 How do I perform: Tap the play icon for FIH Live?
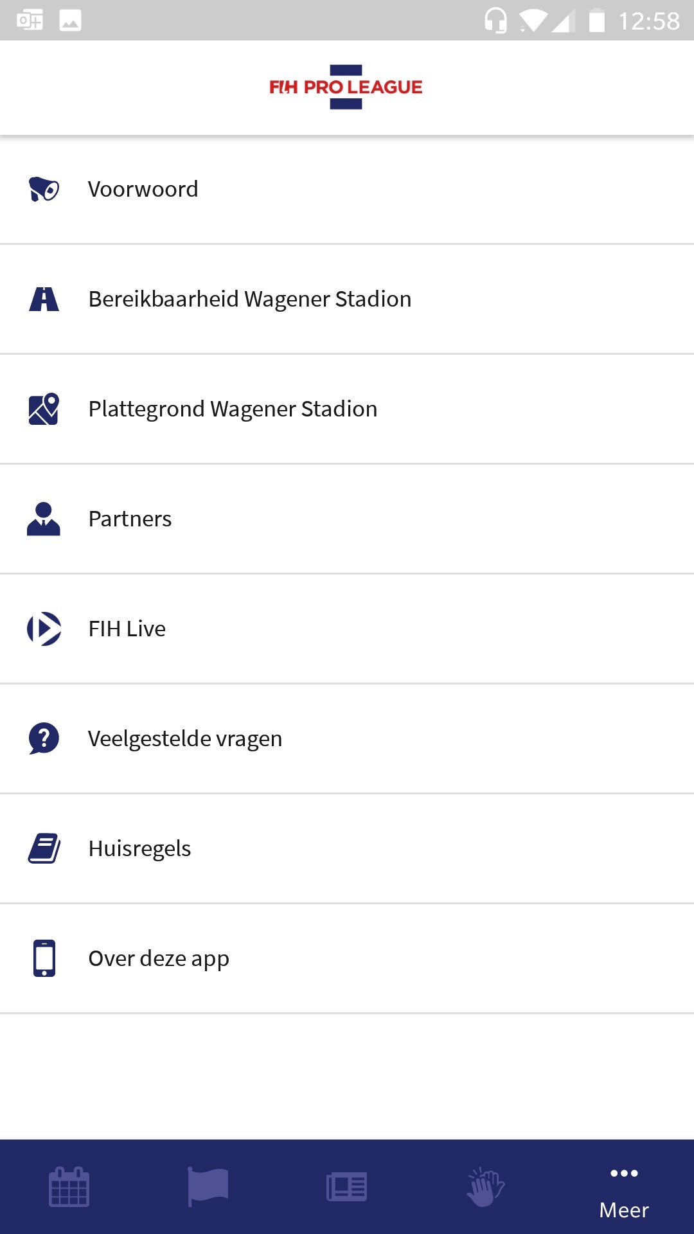[x=44, y=629]
